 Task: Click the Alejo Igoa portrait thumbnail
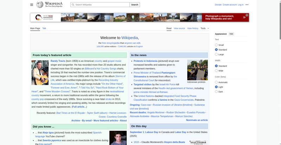click(118, 138)
